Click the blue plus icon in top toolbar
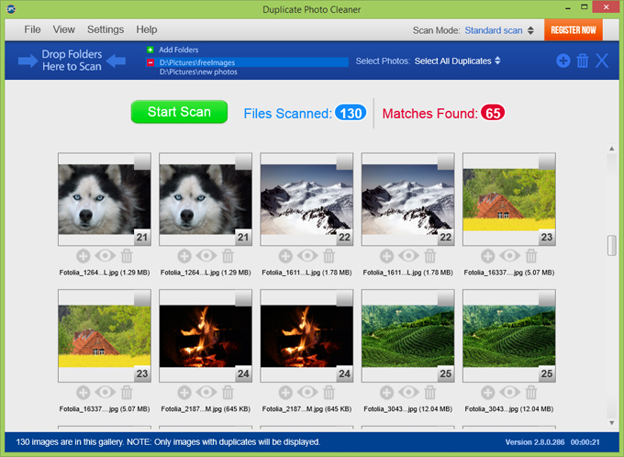The width and height of the screenshot is (624, 457). 563,61
